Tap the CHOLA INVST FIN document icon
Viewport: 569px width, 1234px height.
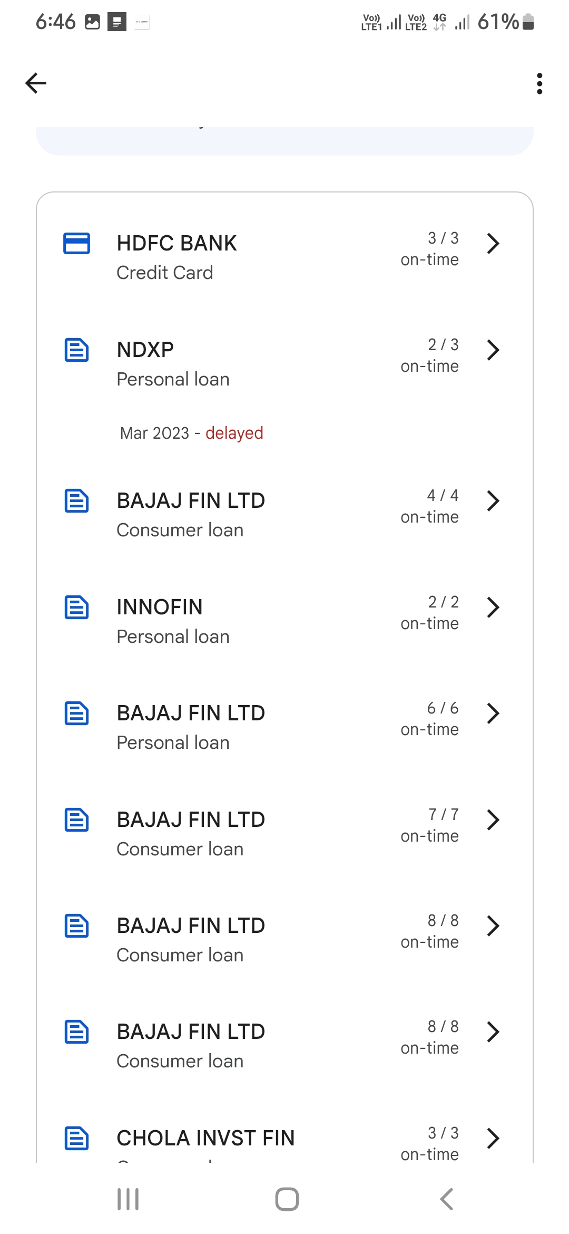[76, 1138]
